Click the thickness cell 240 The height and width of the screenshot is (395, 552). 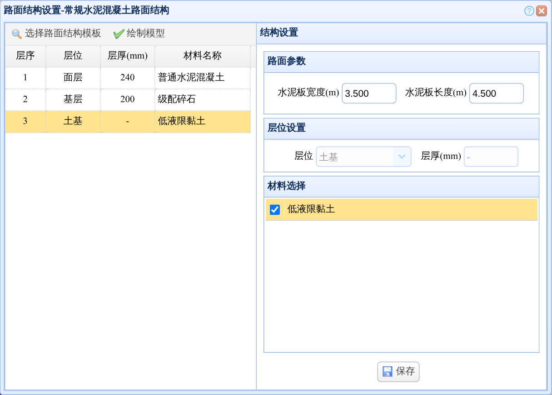128,78
